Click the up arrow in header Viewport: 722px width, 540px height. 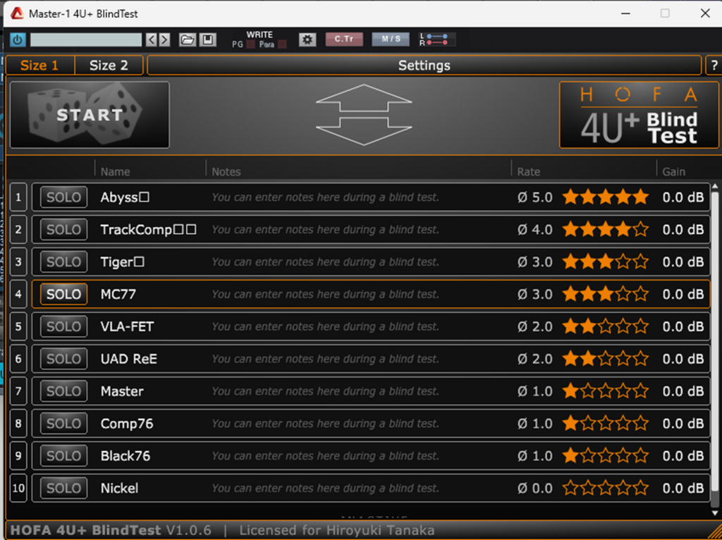tap(364, 97)
